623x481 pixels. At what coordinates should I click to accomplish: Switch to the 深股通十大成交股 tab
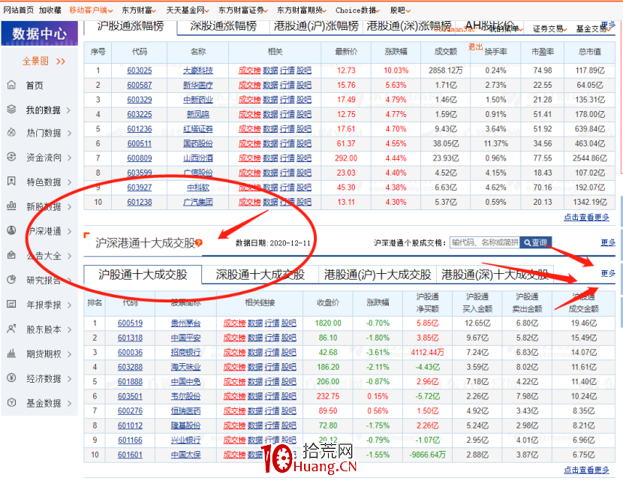(260, 275)
